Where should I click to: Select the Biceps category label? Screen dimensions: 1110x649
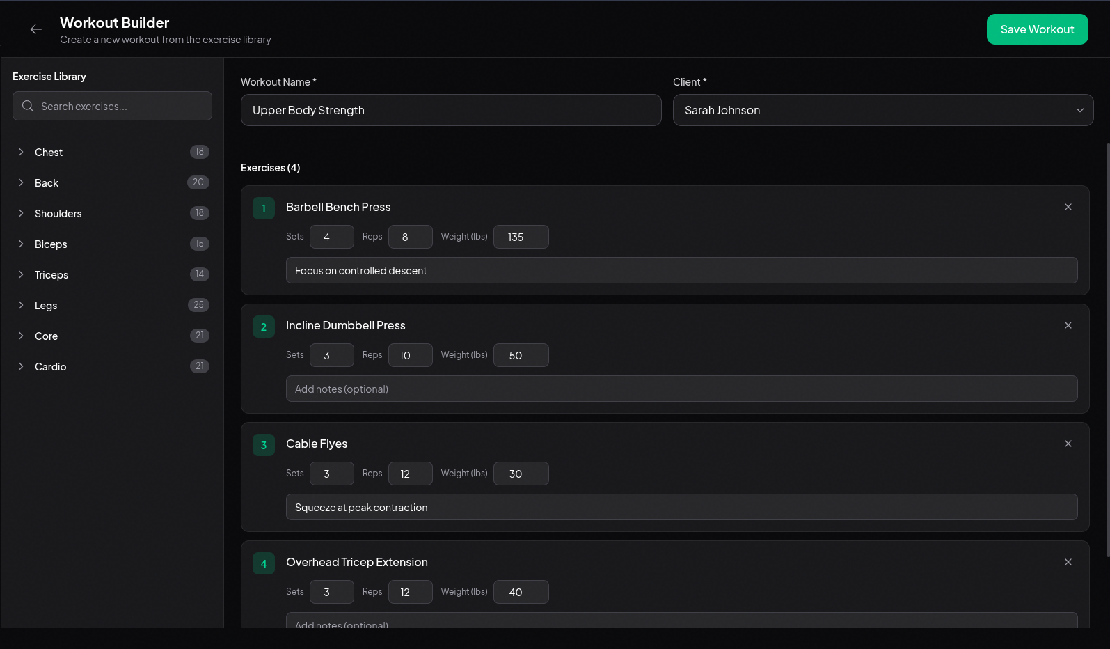51,244
